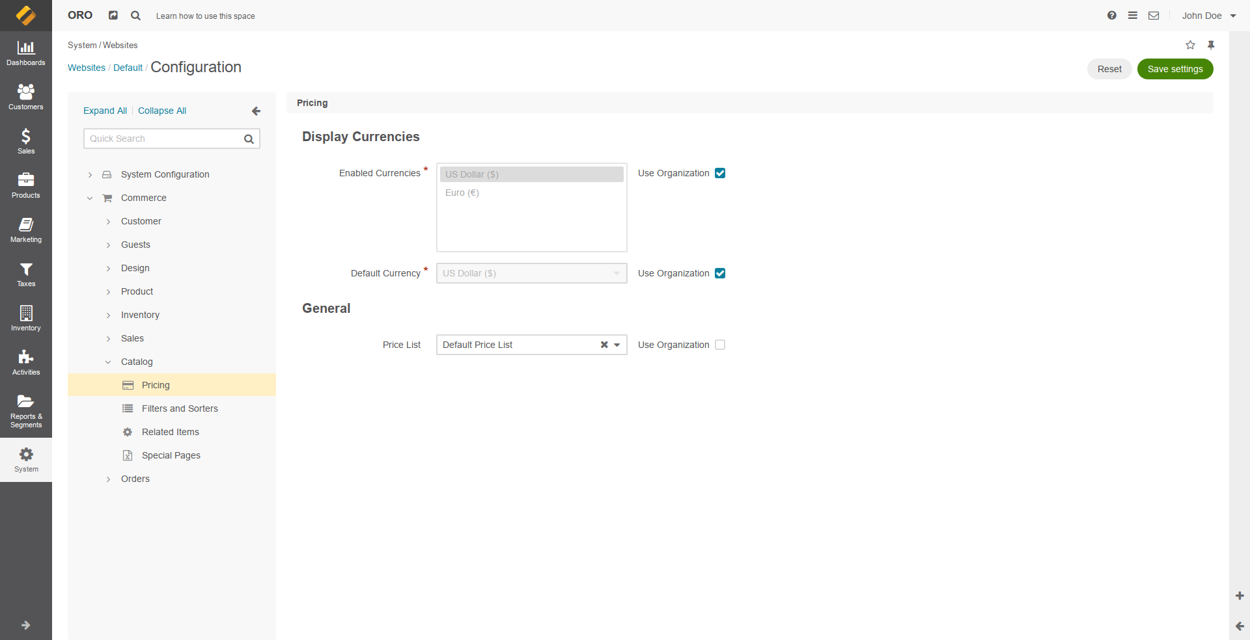Open the Taxes funnel sidebar menu
Screen dimensions: 1250x640
tap(26, 274)
